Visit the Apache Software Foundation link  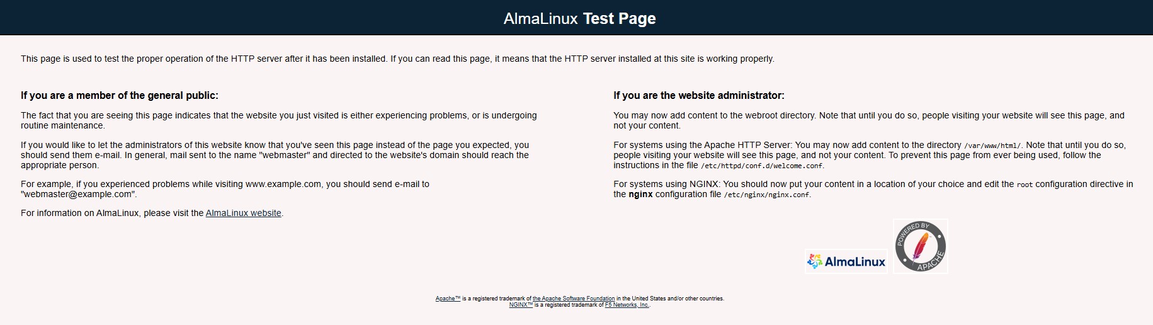(x=574, y=299)
